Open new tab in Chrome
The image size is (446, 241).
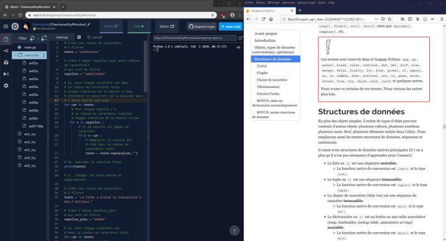(63, 7)
